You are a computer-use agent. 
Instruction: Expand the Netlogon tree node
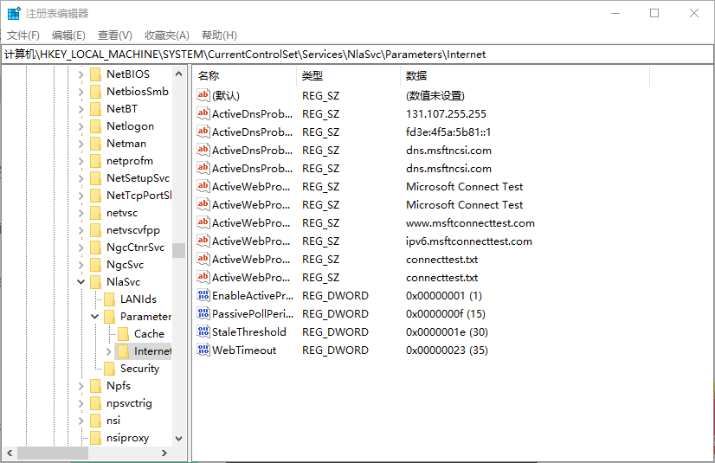81,126
